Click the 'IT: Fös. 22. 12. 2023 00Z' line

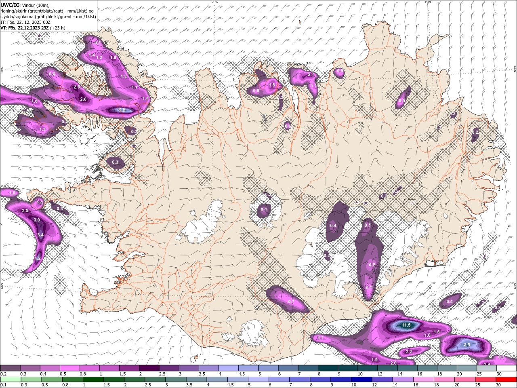click(25, 22)
